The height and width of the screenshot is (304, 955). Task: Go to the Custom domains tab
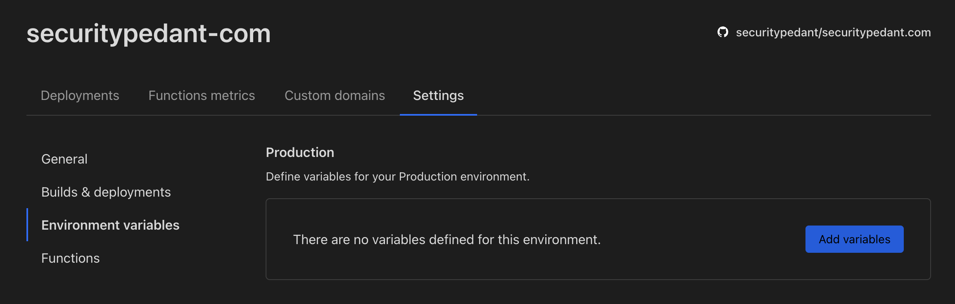(x=335, y=95)
